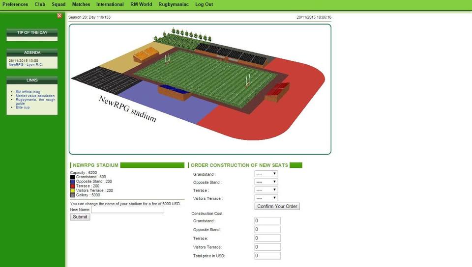
Task: Go to the RM World menu
Action: coord(141,4)
